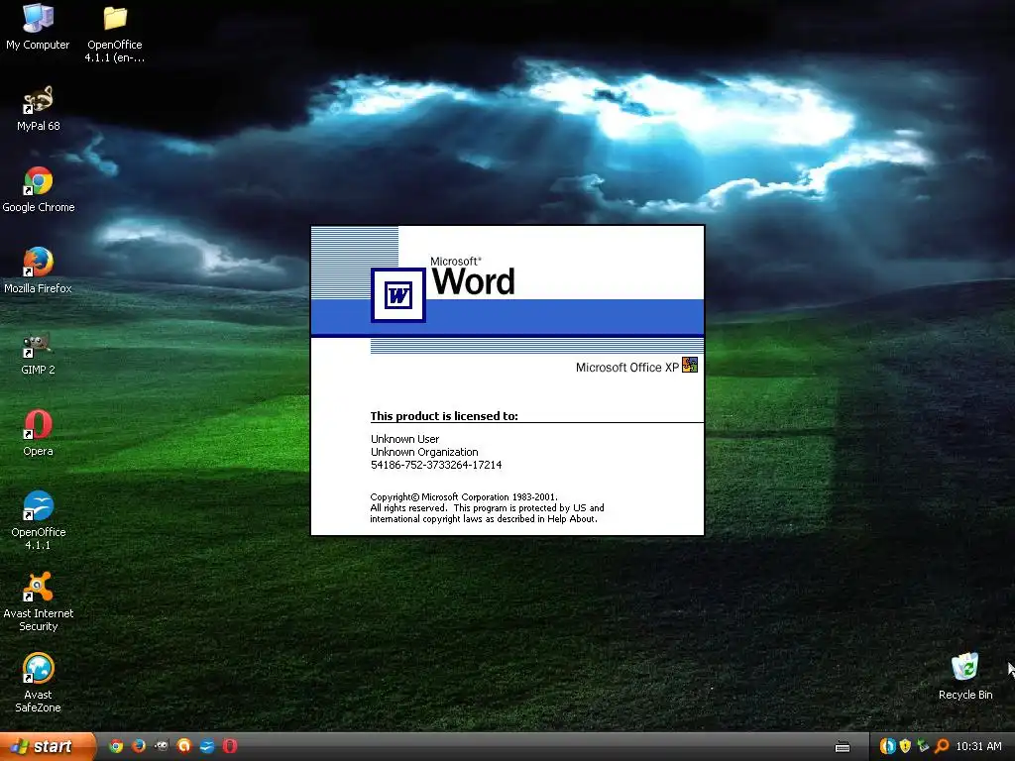1015x761 pixels.
Task: Select the Google Chrome desktop shortcut
Action: click(x=39, y=189)
